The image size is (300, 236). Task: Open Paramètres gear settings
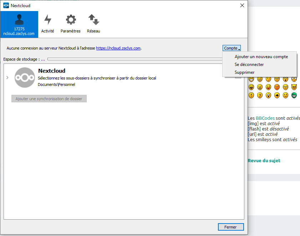[71, 24]
